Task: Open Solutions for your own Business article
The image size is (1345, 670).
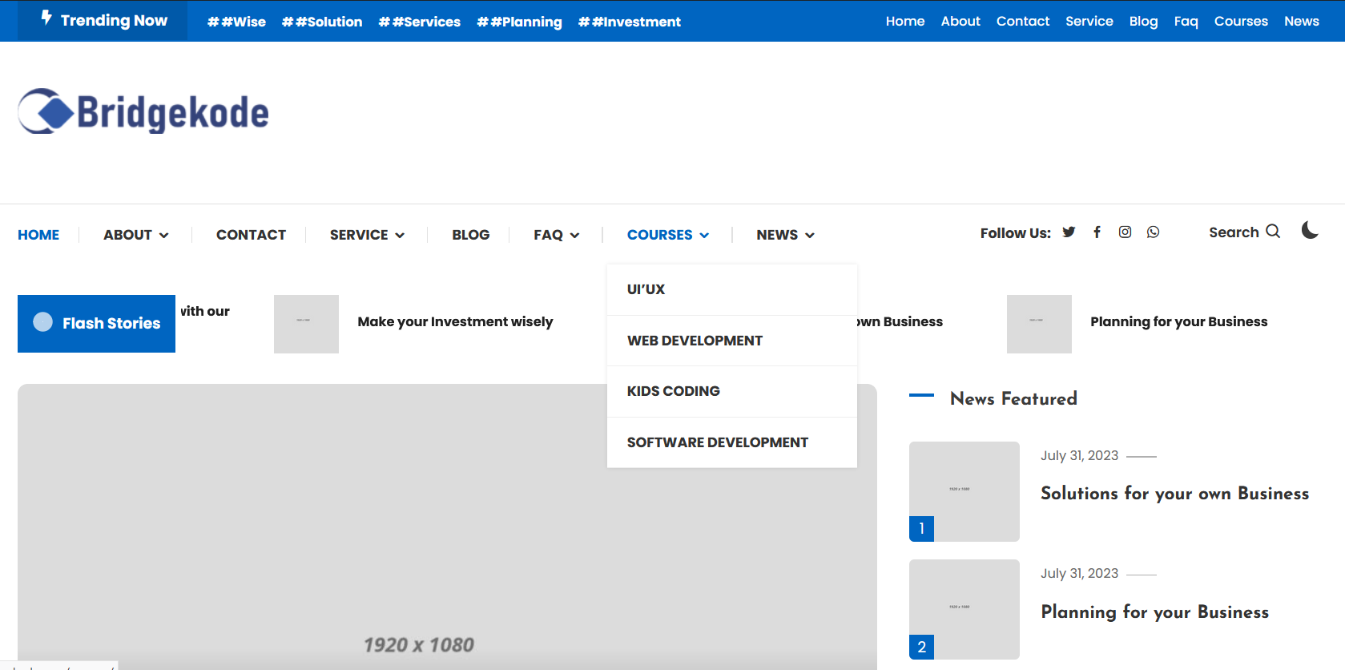Action: click(1174, 494)
